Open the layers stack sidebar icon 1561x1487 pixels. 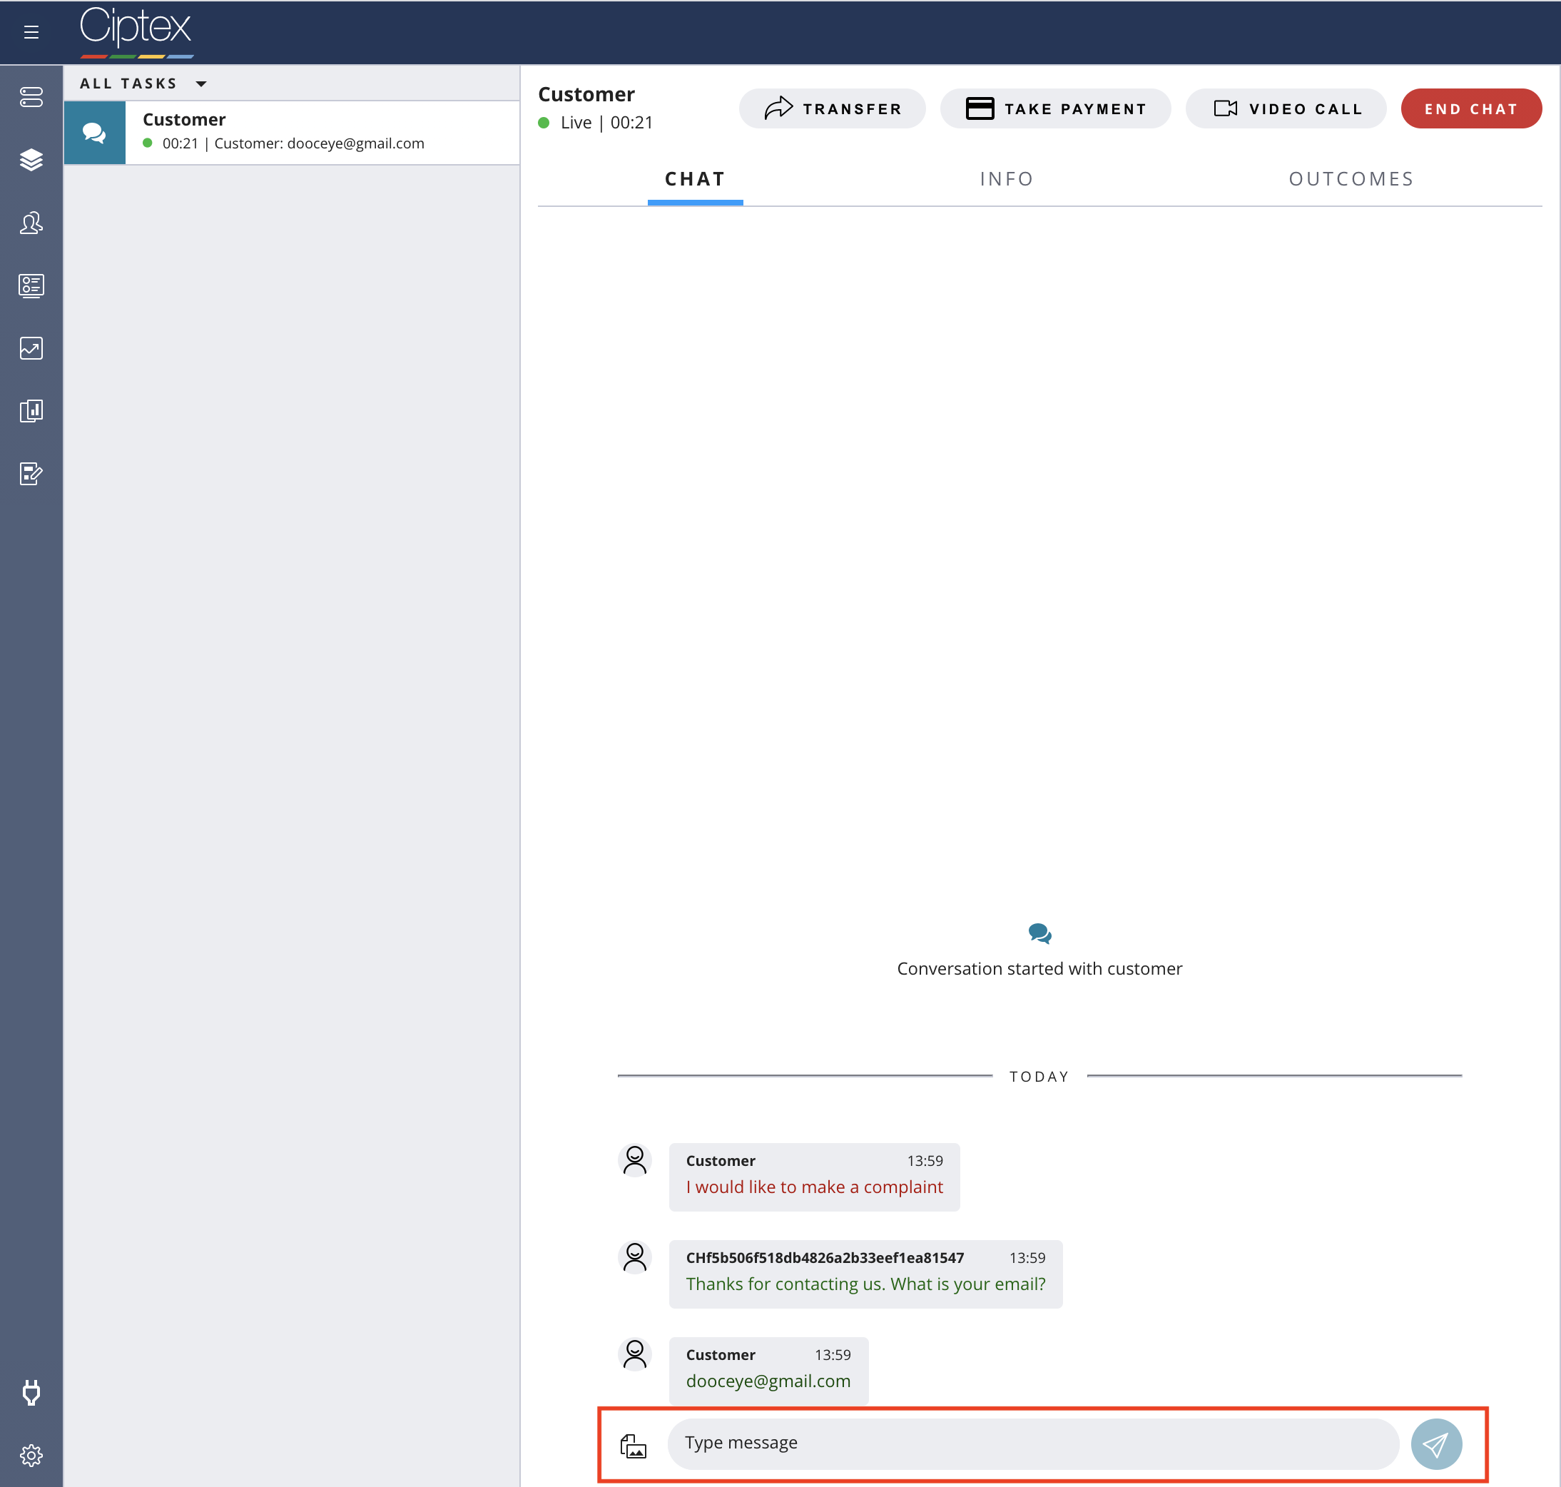pos(31,160)
